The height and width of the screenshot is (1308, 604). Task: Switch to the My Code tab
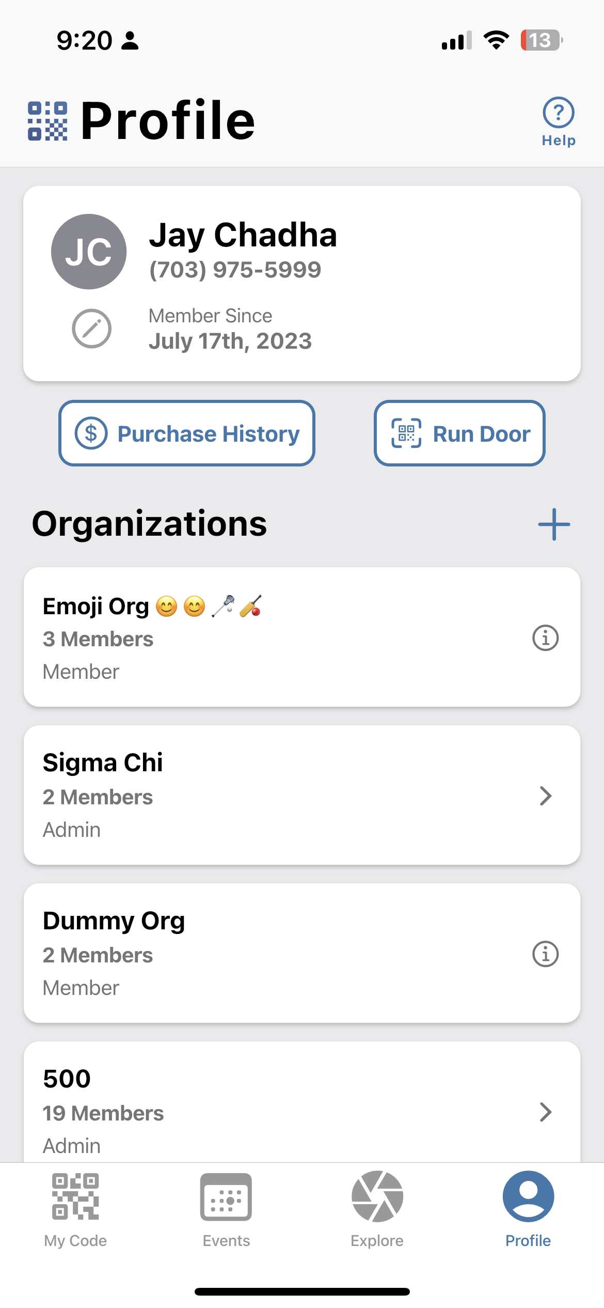pyautogui.click(x=75, y=1210)
